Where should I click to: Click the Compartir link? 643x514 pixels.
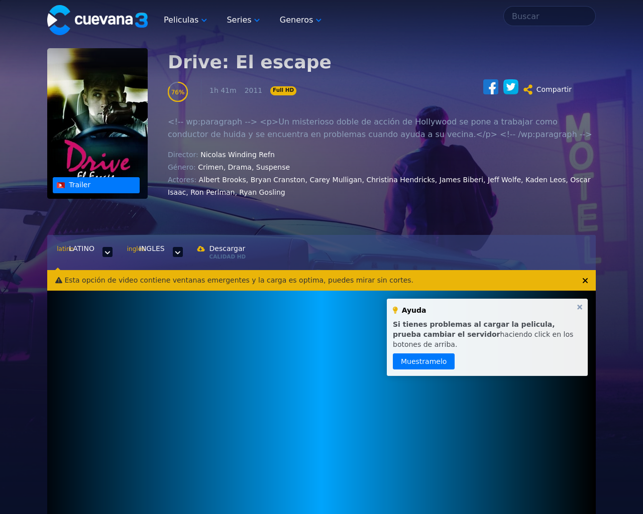click(554, 89)
